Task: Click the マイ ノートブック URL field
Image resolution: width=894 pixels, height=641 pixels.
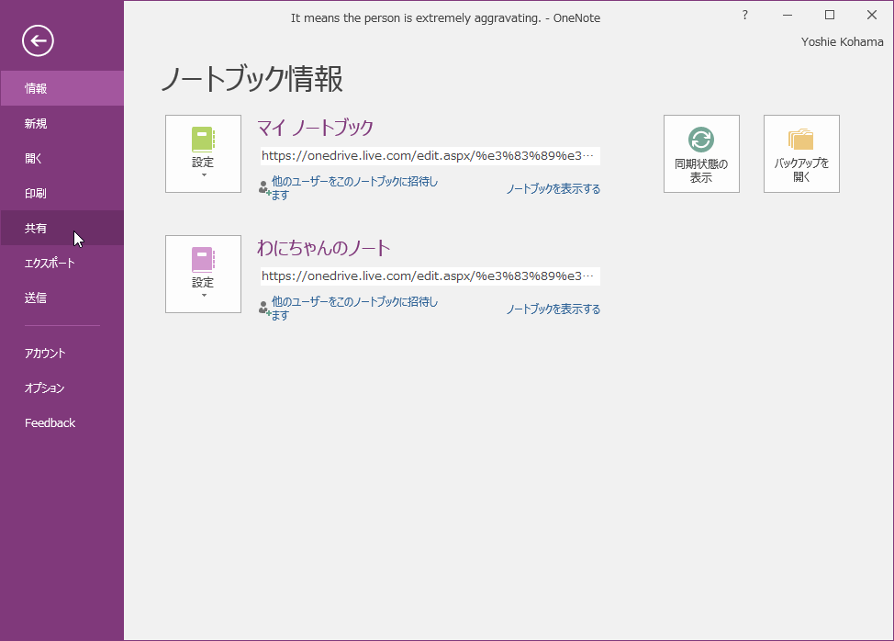Action: (430, 156)
